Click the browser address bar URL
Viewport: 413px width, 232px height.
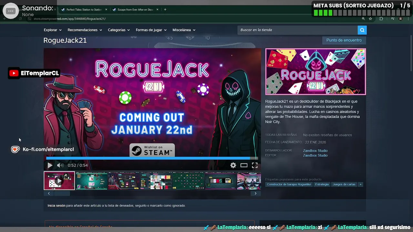69,19
